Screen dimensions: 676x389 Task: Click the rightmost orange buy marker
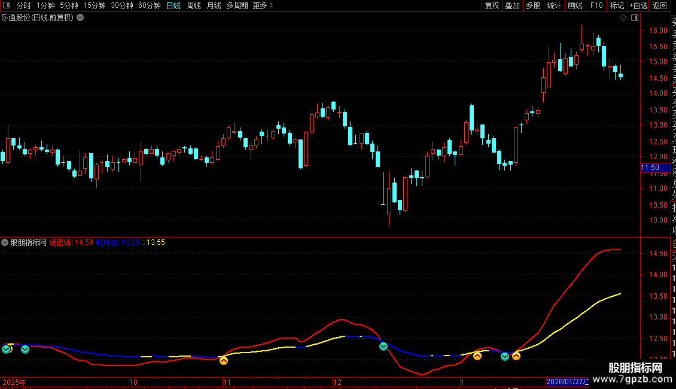click(516, 356)
